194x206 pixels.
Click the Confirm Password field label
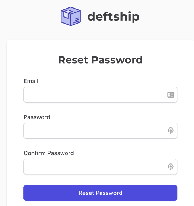(x=49, y=153)
